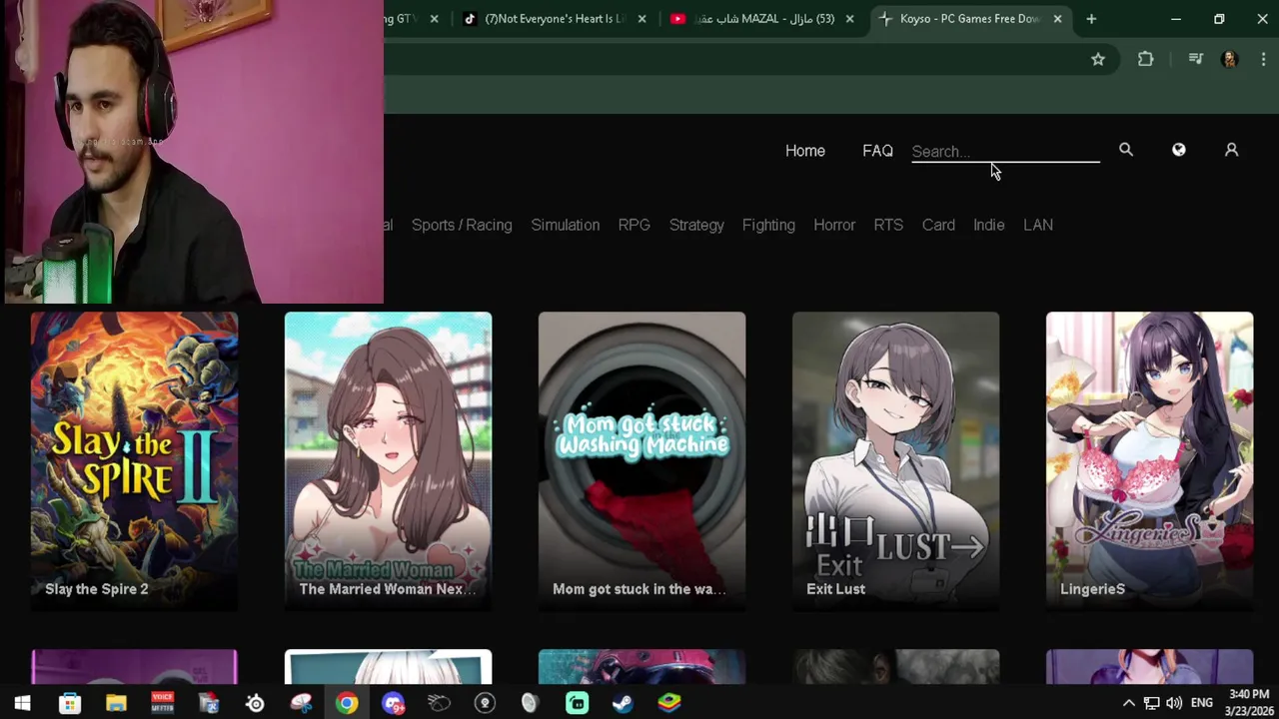Select the Sports / Racing category

462,225
